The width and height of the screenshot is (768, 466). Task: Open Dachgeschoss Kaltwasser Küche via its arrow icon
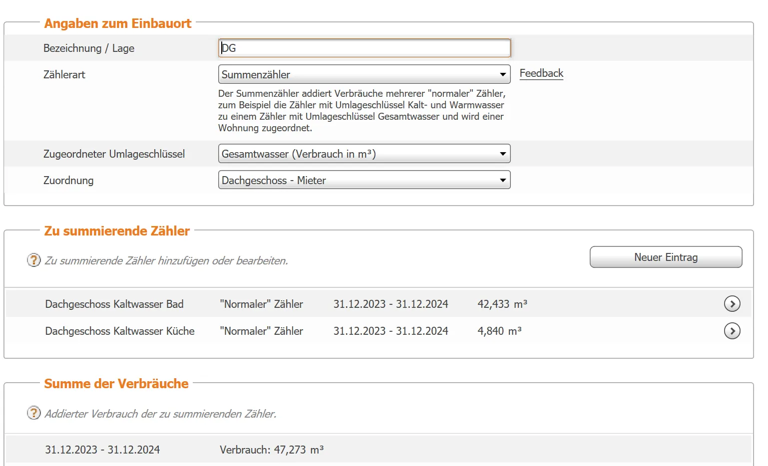732,331
